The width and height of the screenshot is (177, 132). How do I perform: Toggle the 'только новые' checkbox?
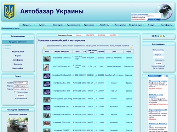(15, 92)
